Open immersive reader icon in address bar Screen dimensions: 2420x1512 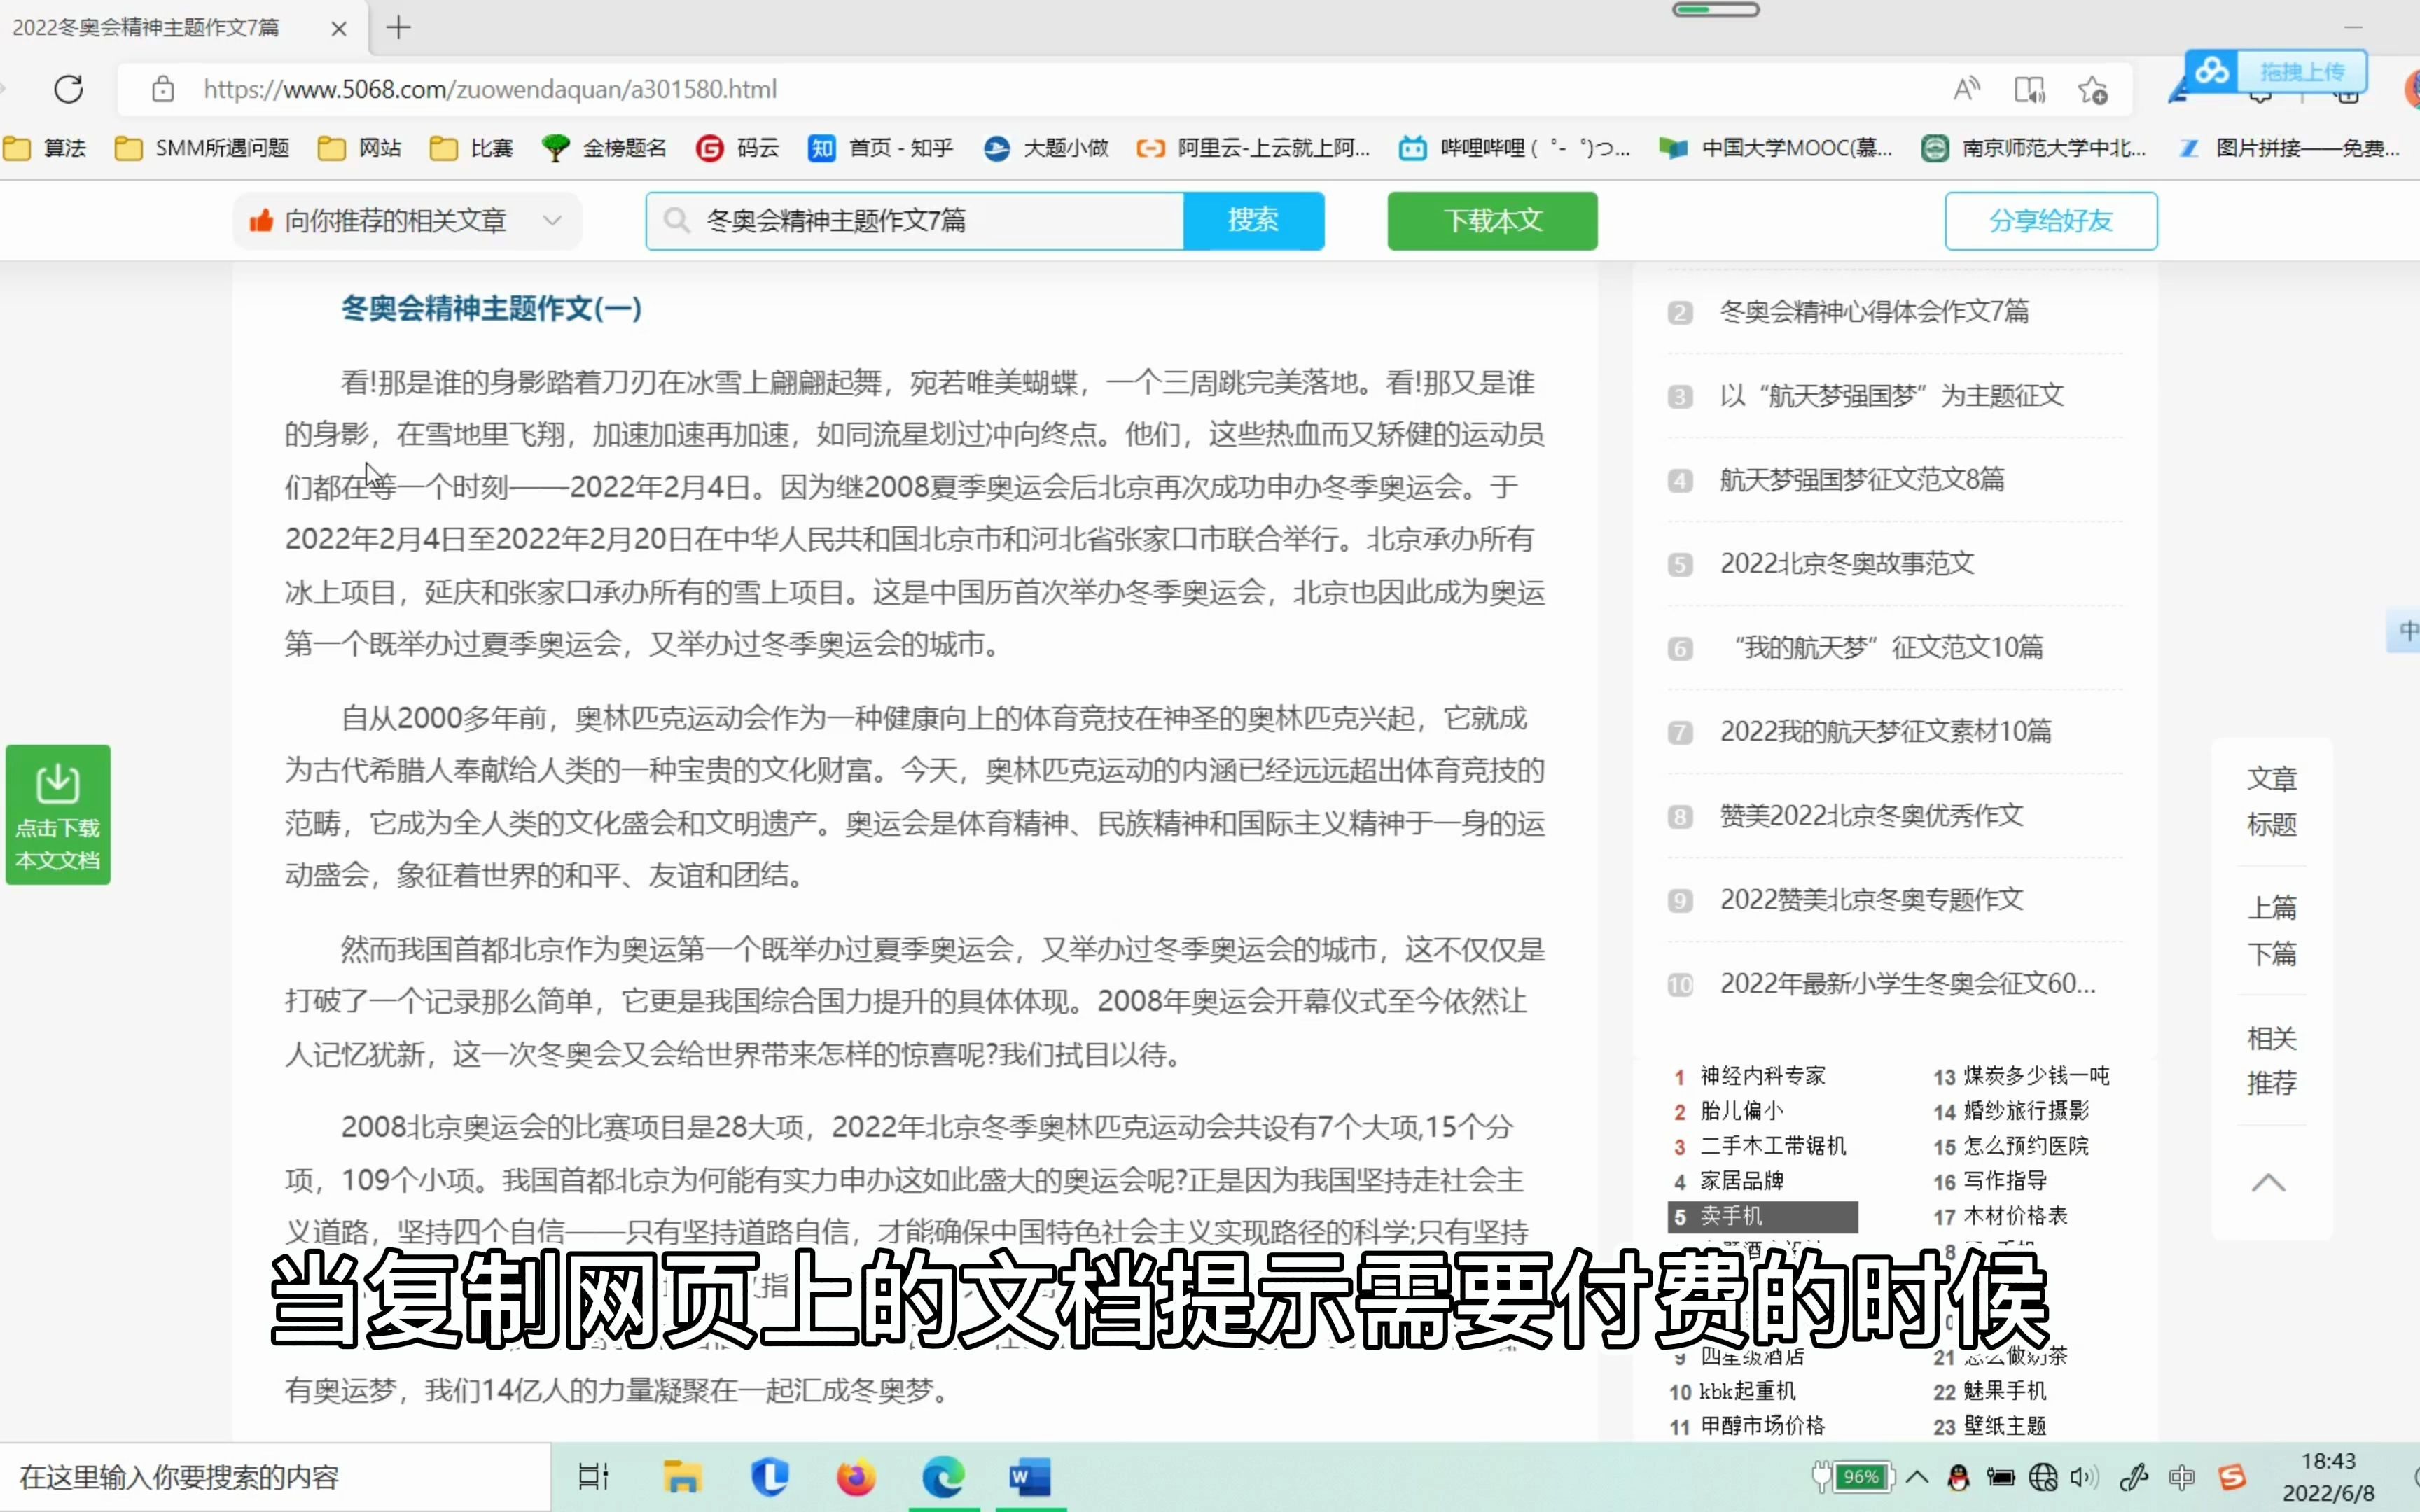pos(2029,90)
